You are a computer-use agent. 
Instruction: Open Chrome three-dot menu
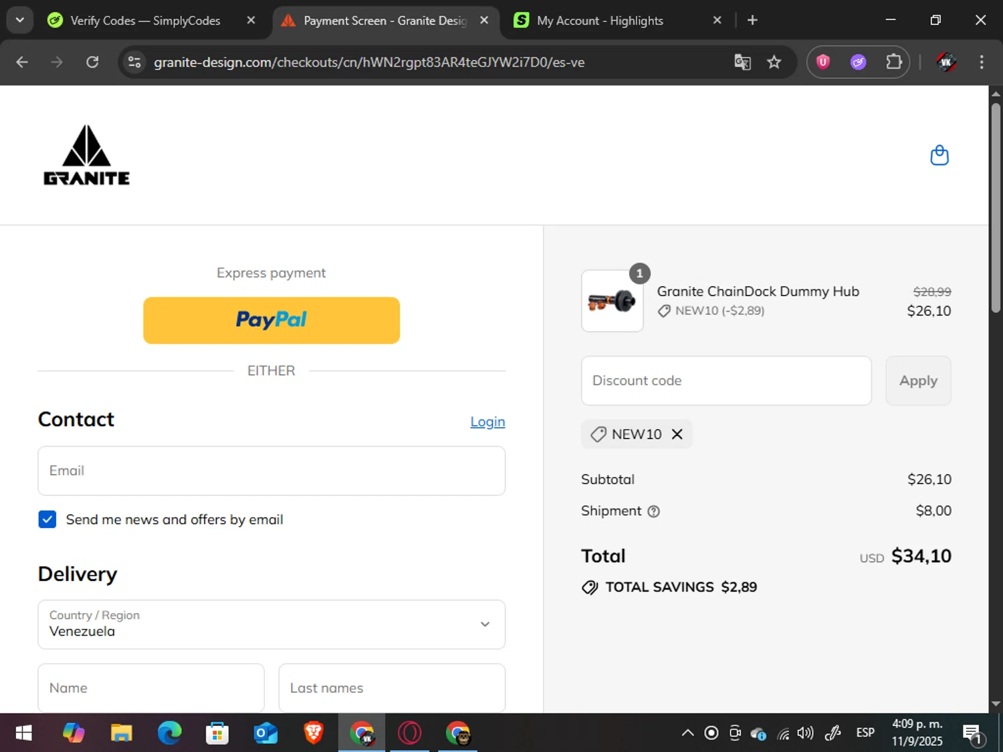[982, 62]
